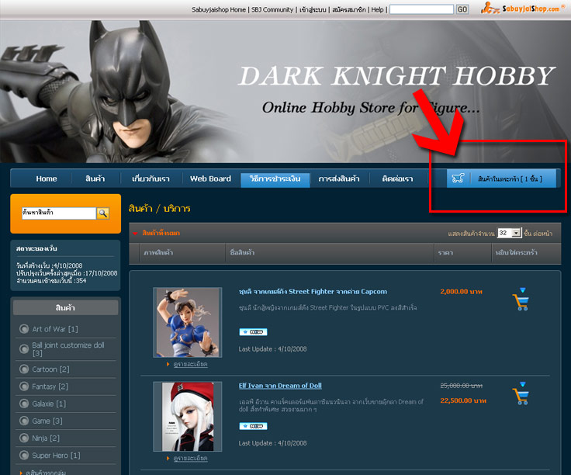This screenshot has width=571, height=475.
Task: Click the NEW badge under Elf Ivan item
Action: [253, 426]
